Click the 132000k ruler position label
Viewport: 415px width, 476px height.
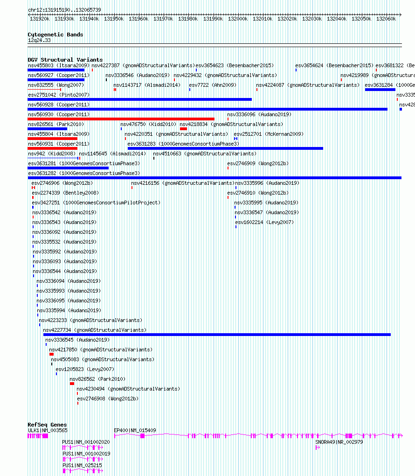click(238, 19)
